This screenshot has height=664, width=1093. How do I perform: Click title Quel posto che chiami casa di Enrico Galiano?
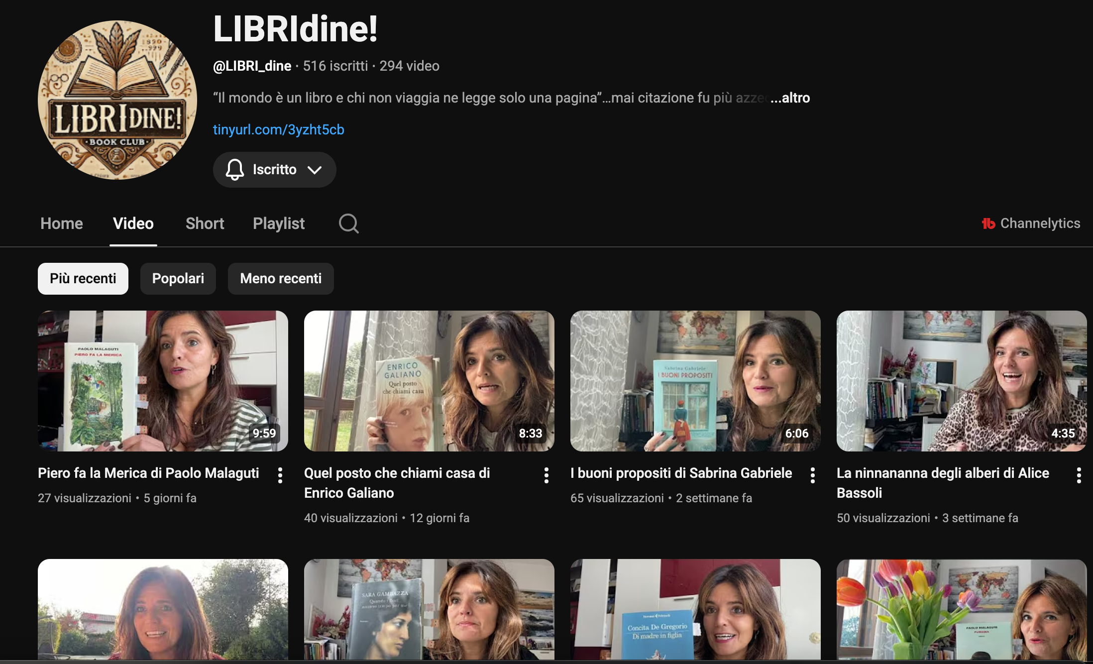coord(397,483)
